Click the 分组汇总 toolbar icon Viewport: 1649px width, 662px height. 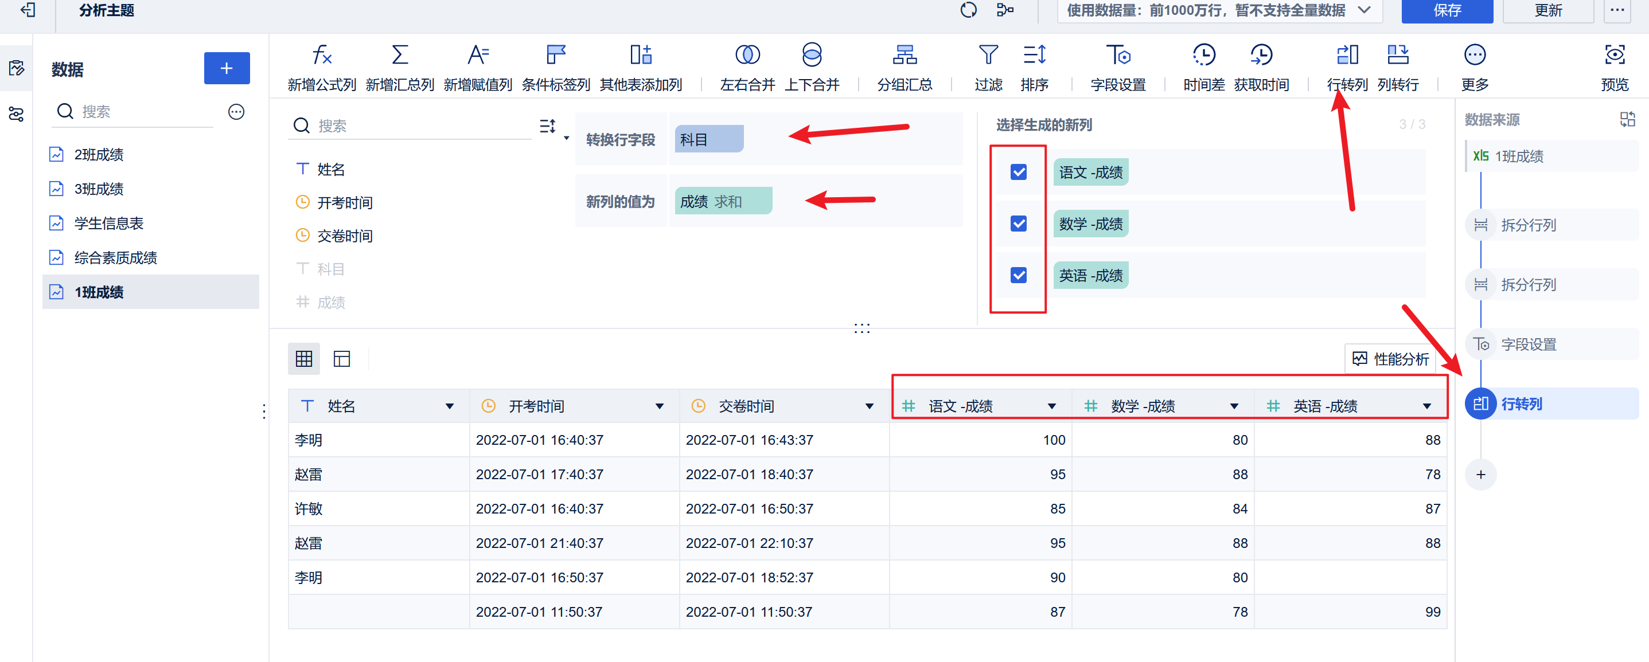(x=904, y=56)
